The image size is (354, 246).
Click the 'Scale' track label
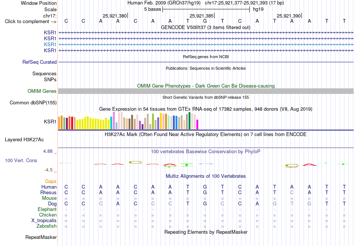[x=50, y=9]
